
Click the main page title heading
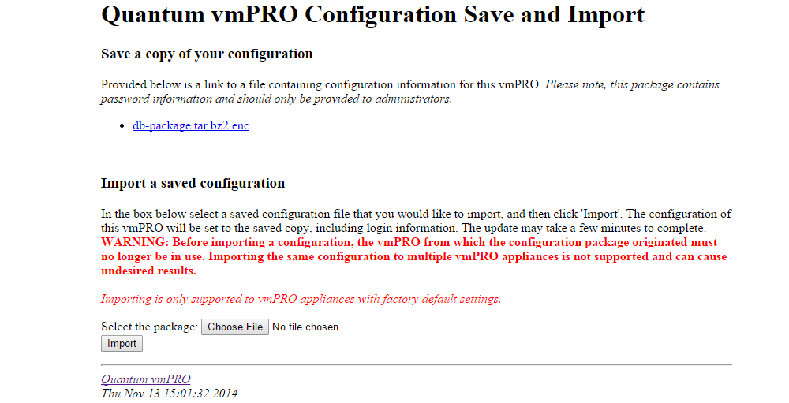point(372,15)
